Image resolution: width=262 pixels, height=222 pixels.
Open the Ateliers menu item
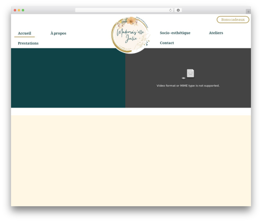[x=216, y=33]
